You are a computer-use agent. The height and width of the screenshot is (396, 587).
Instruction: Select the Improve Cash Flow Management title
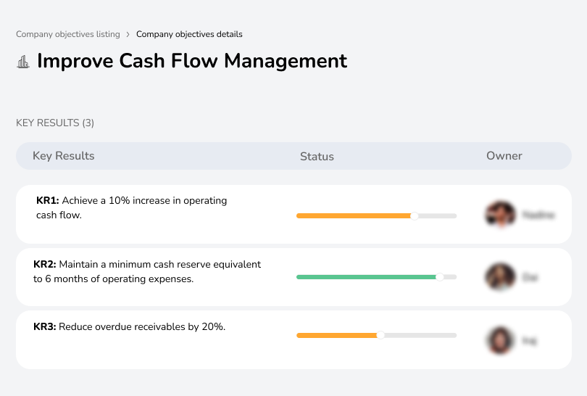(x=192, y=61)
